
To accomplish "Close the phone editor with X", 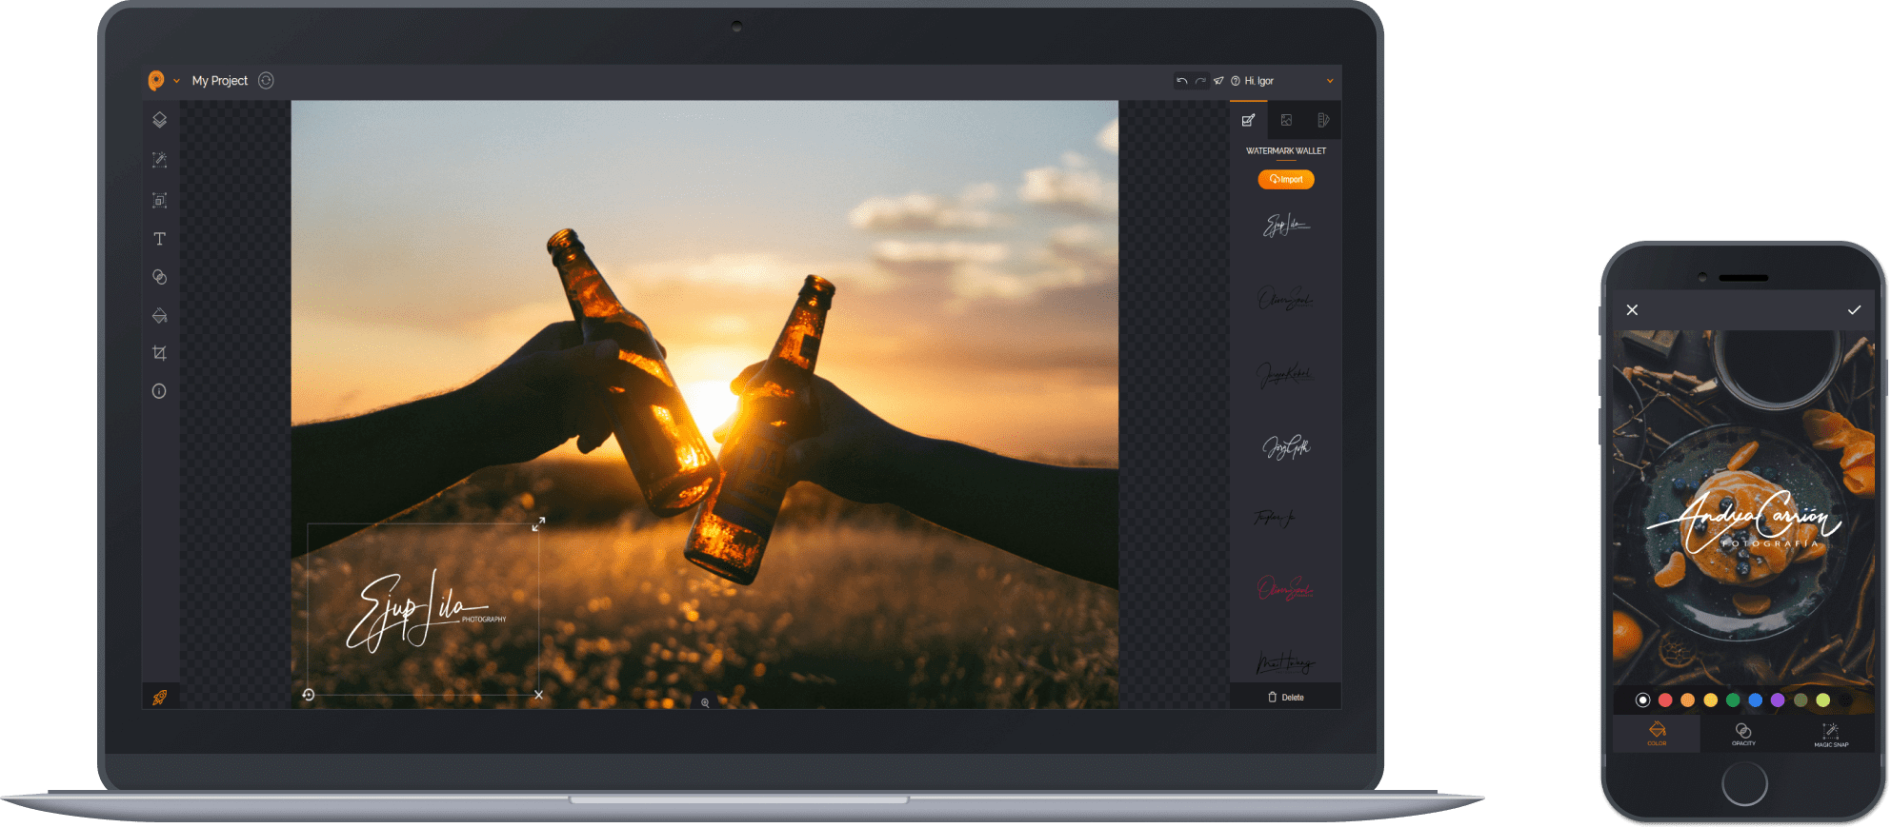I will point(1632,310).
